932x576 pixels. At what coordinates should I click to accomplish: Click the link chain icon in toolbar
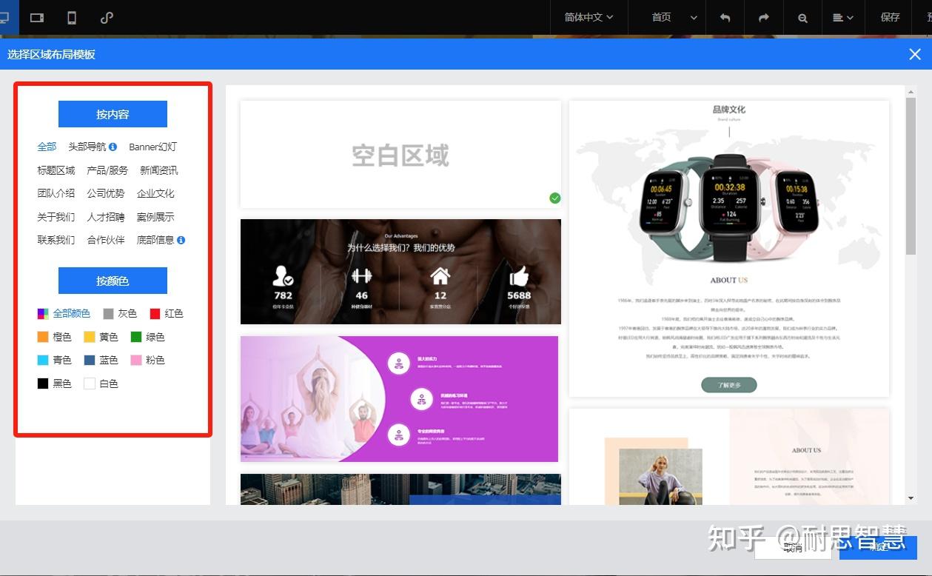pos(107,18)
